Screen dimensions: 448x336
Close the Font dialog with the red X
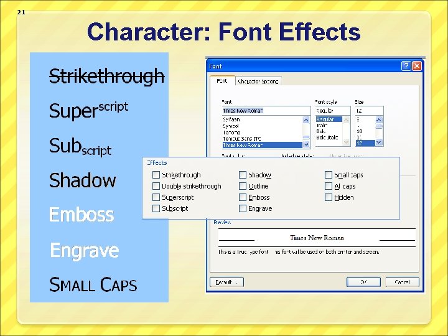tap(417, 67)
